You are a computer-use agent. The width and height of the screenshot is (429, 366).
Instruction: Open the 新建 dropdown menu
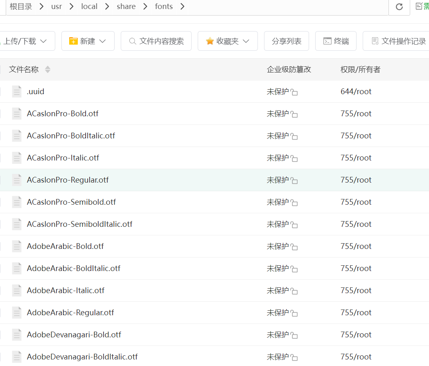(88, 41)
